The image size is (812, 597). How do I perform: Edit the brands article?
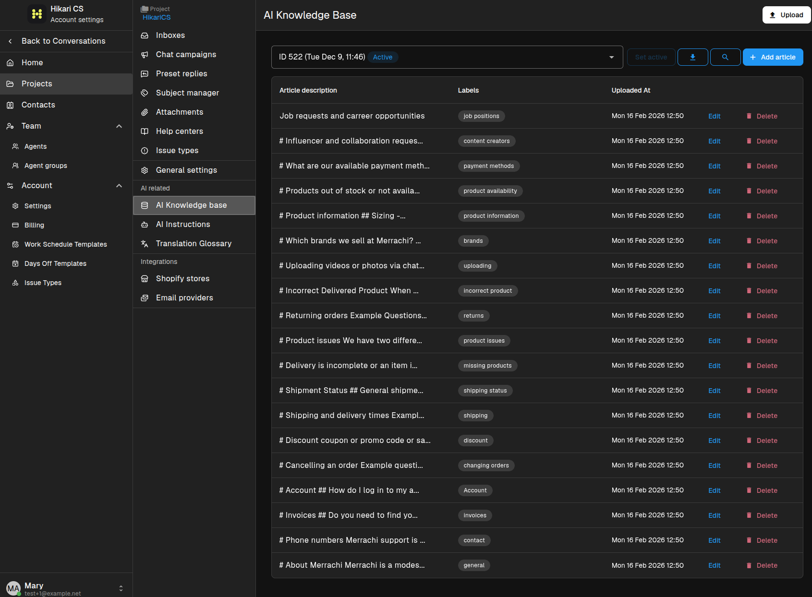(x=714, y=241)
